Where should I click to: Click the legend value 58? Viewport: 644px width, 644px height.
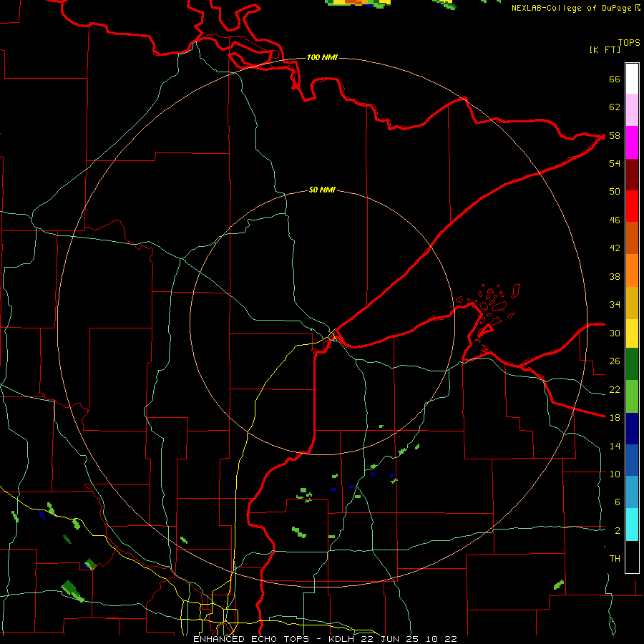pyautogui.click(x=615, y=135)
